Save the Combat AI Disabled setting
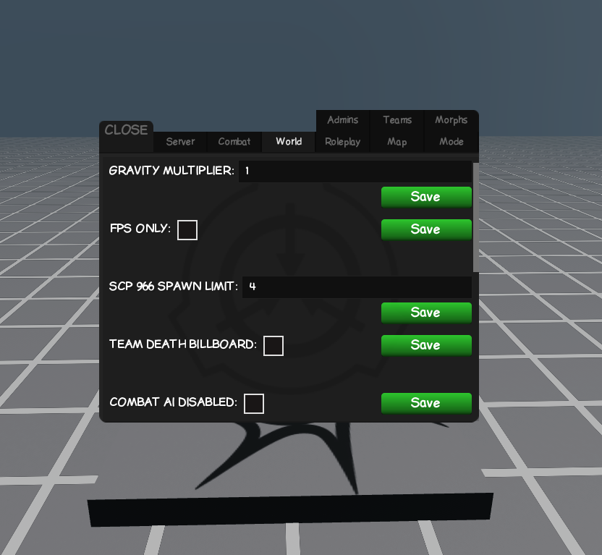 click(426, 403)
